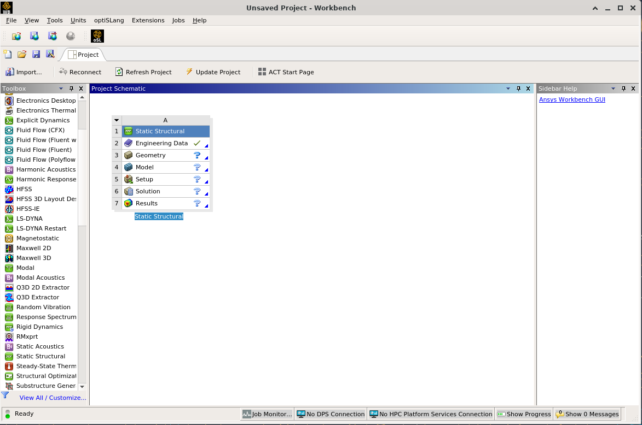
Task: Click the Toolbox filter funnel icon
Action: click(5, 396)
